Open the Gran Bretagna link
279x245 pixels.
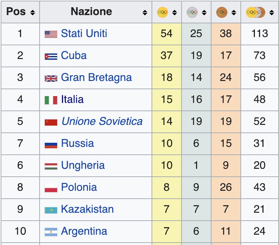coord(96,77)
